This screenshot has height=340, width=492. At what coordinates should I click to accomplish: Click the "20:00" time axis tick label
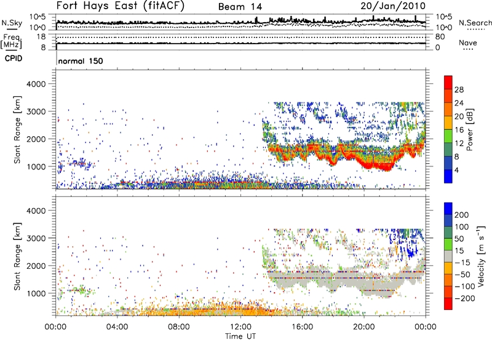pos(363,327)
